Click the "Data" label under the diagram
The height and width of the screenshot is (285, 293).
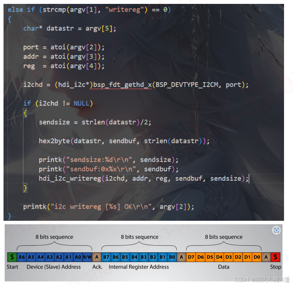point(224,267)
